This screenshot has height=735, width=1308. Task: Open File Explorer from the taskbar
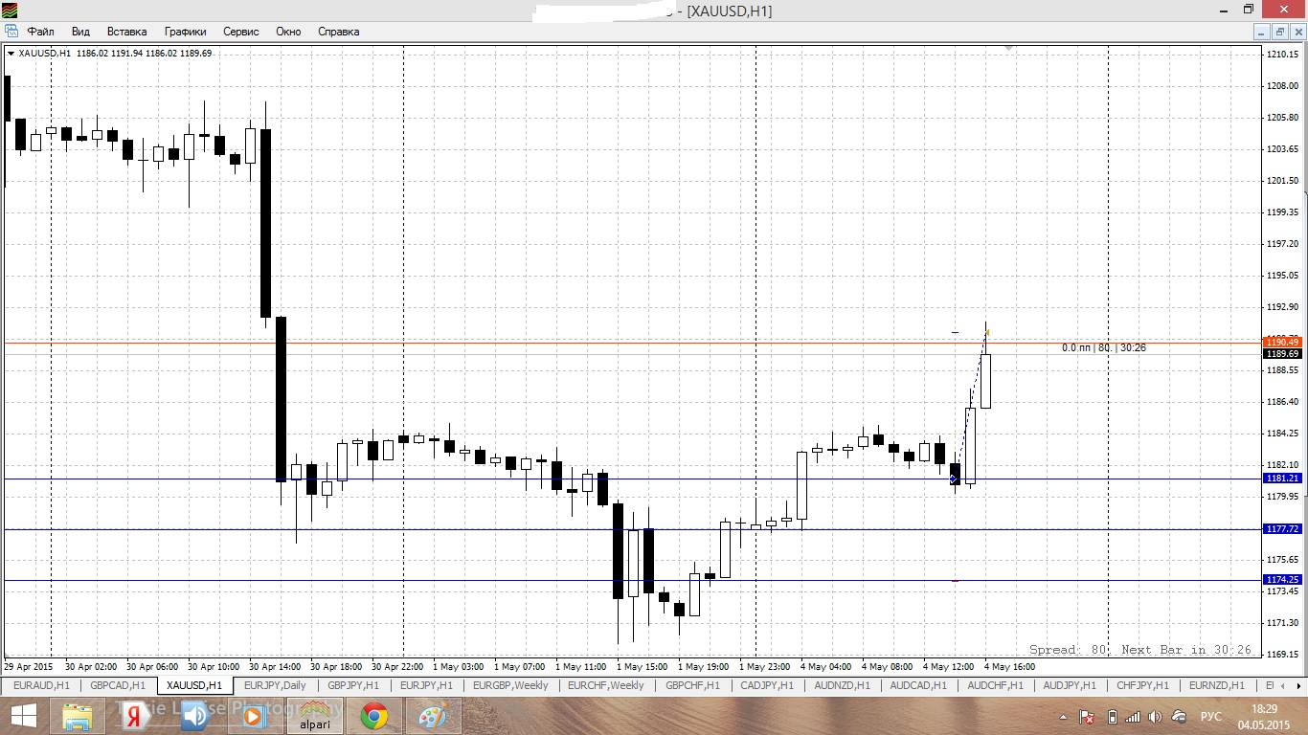(x=77, y=716)
